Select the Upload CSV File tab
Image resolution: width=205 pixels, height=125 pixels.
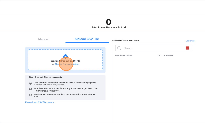click(x=87, y=39)
